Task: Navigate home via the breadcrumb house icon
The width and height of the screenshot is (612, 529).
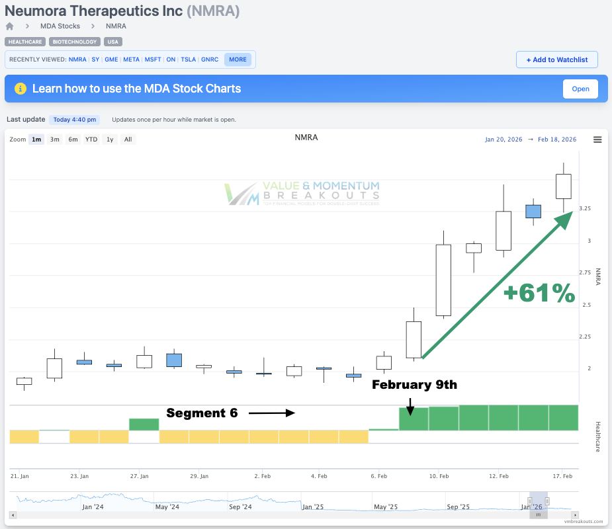Action: [9, 26]
